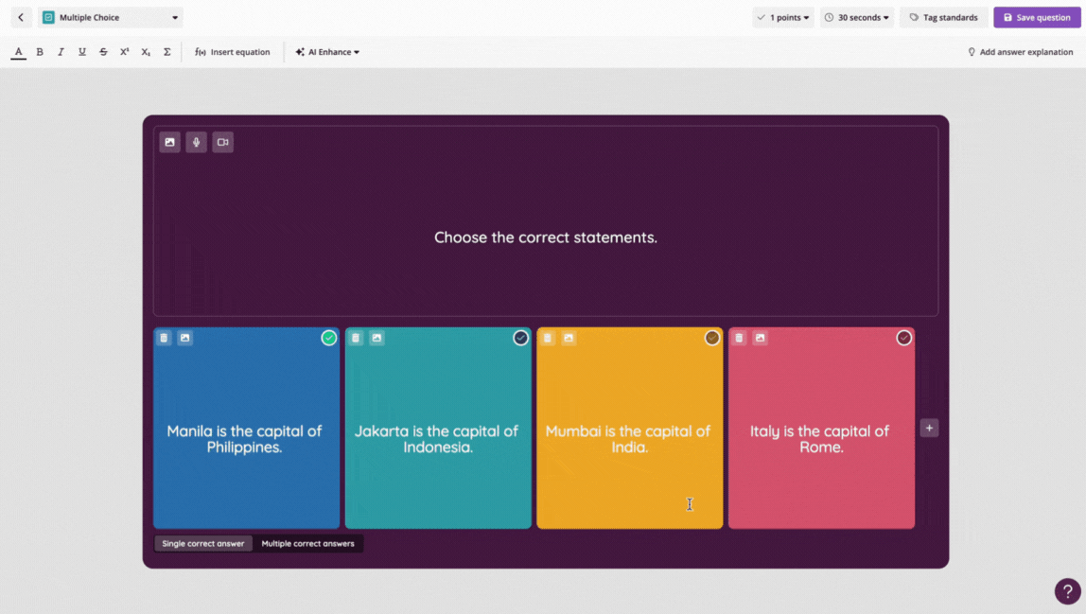The height and width of the screenshot is (614, 1086).
Task: Toggle bold formatting
Action: tap(40, 52)
